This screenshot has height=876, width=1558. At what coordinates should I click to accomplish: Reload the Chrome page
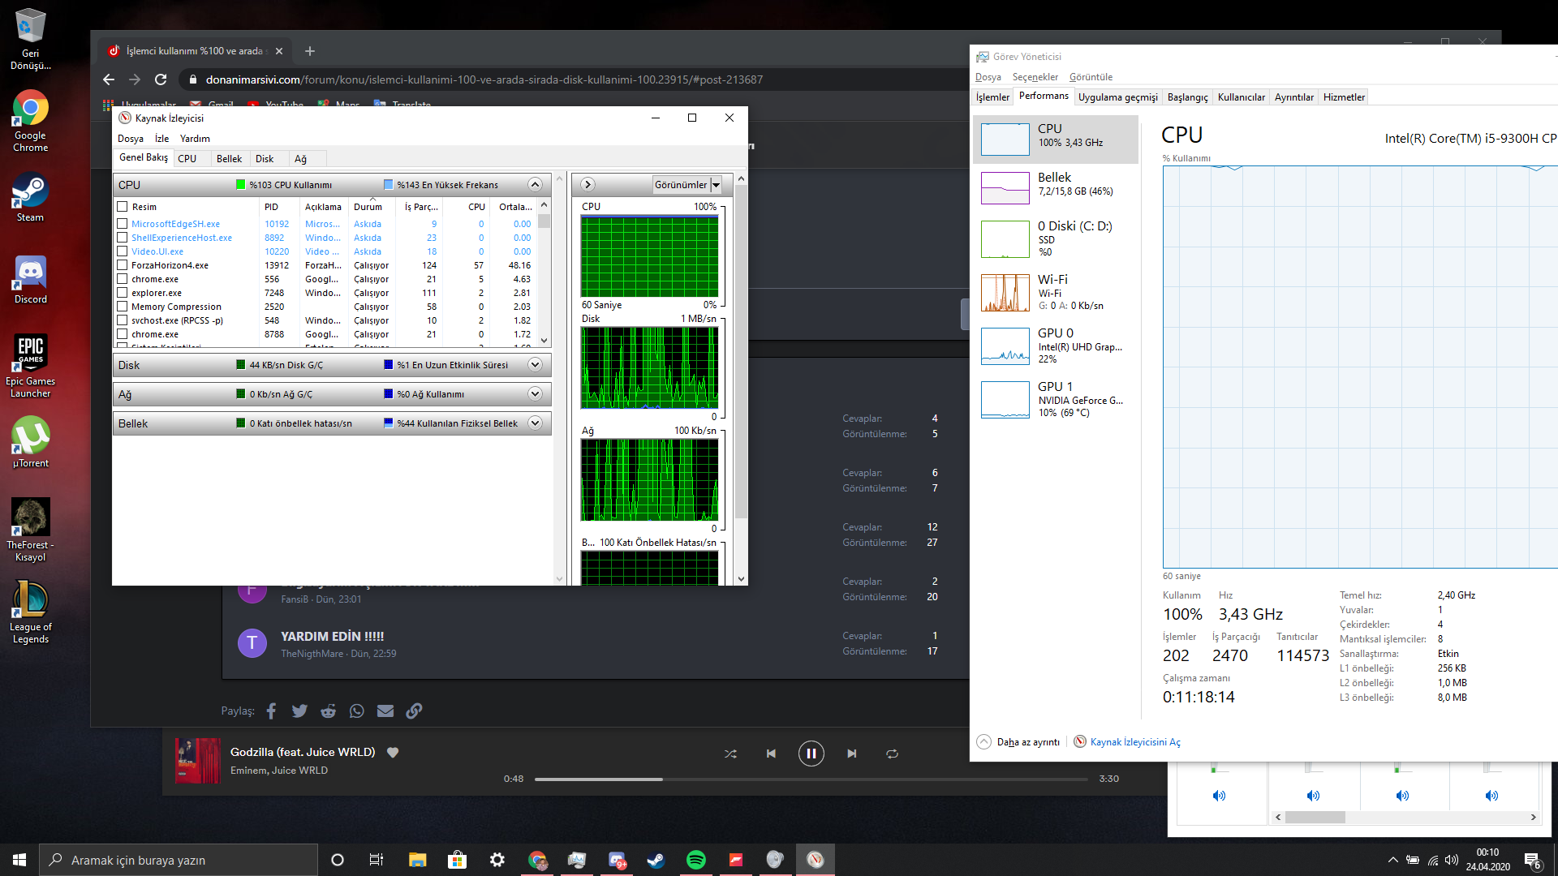pyautogui.click(x=161, y=79)
